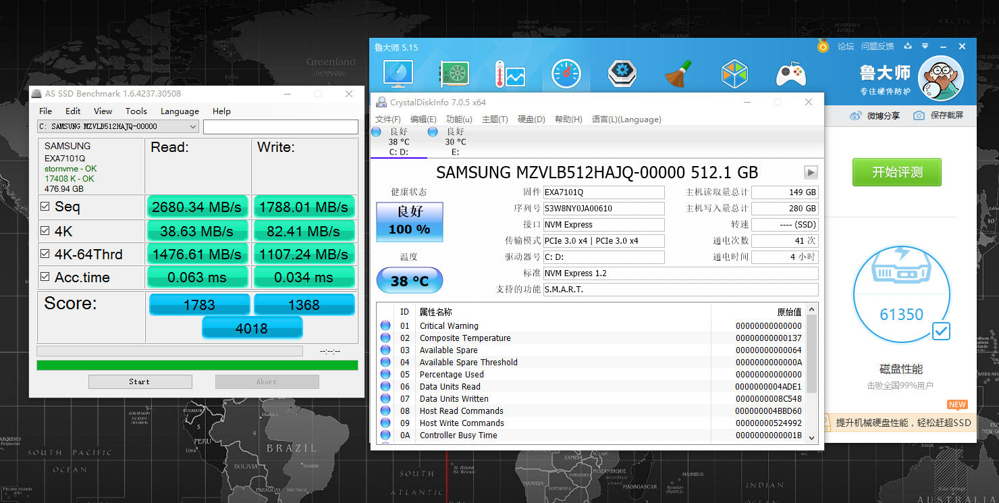Viewport: 999px width, 503px height.
Task: Open 硬盘(D) menu in CrystalDiskInfo
Action: coord(531,120)
